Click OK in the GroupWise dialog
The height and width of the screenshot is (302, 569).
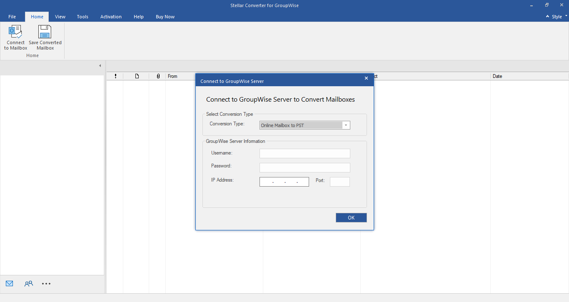[351, 217]
